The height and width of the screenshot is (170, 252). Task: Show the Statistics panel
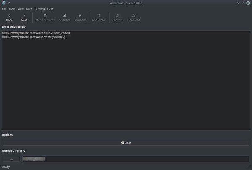click(64, 17)
